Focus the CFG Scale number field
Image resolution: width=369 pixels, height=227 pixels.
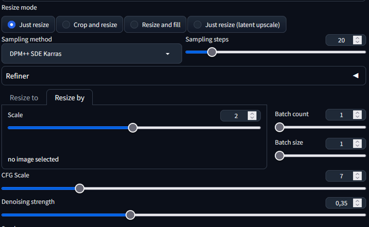click(339, 176)
